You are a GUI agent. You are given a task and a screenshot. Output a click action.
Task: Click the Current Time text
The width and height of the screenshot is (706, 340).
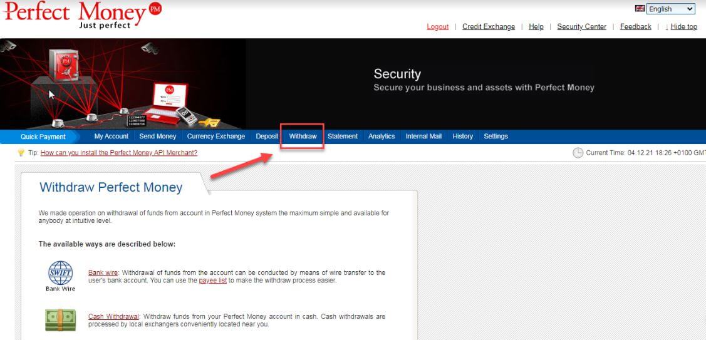[645, 153]
